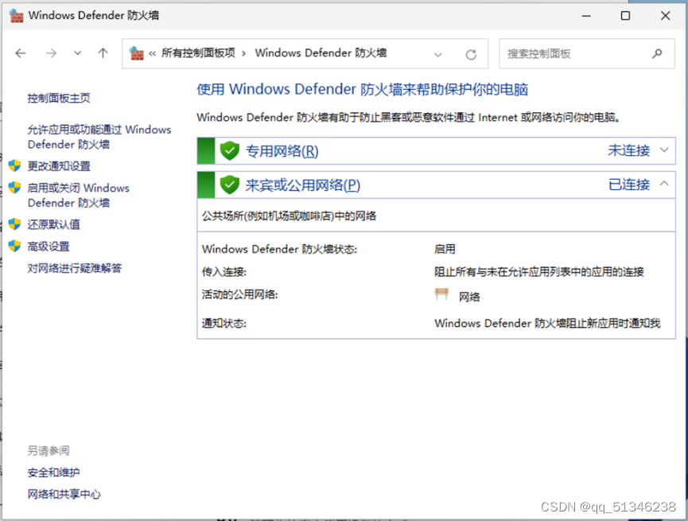This screenshot has width=688, height=521.
Task: Open 对网络进行疑难解答 link
Action: (75, 268)
